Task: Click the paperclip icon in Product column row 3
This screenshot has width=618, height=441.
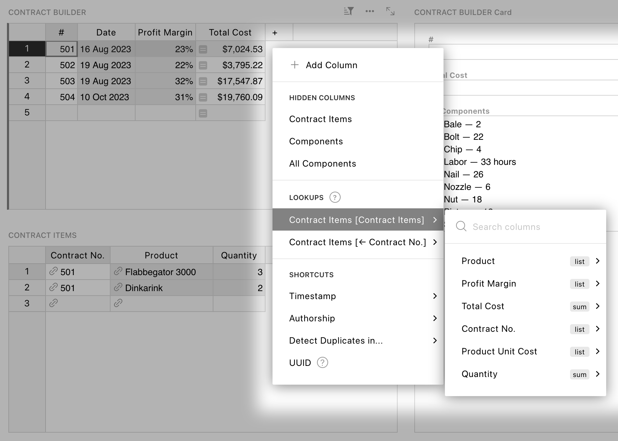Action: (118, 303)
